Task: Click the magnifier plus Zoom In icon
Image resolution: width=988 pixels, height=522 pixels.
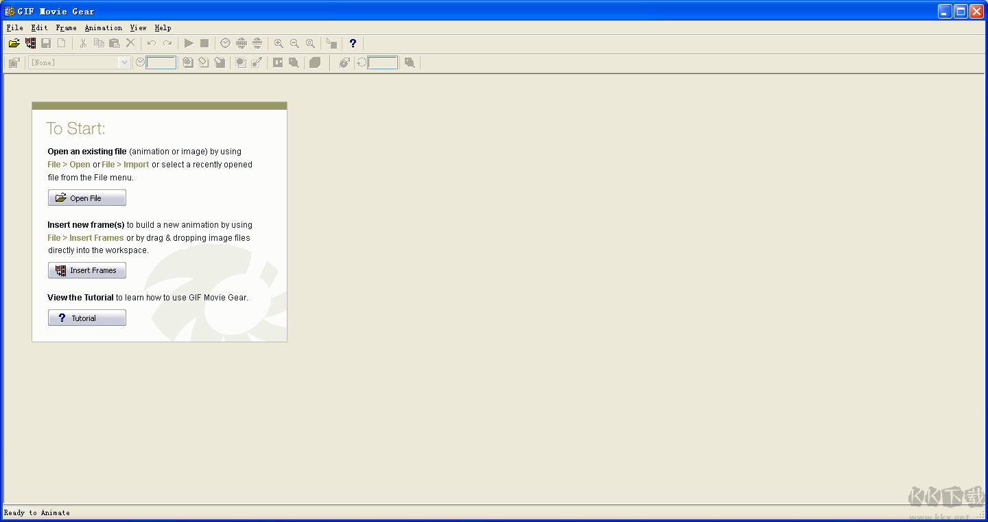Action: click(x=279, y=43)
